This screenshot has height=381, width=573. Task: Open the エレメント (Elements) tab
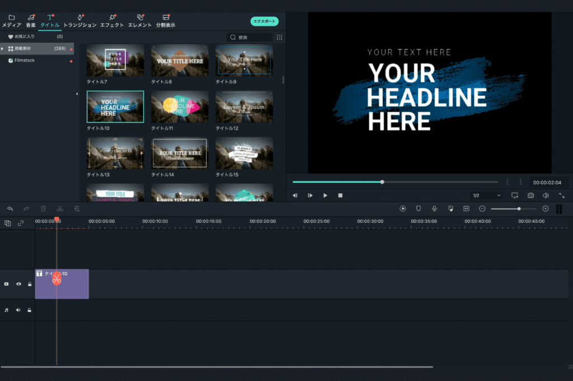pos(140,21)
